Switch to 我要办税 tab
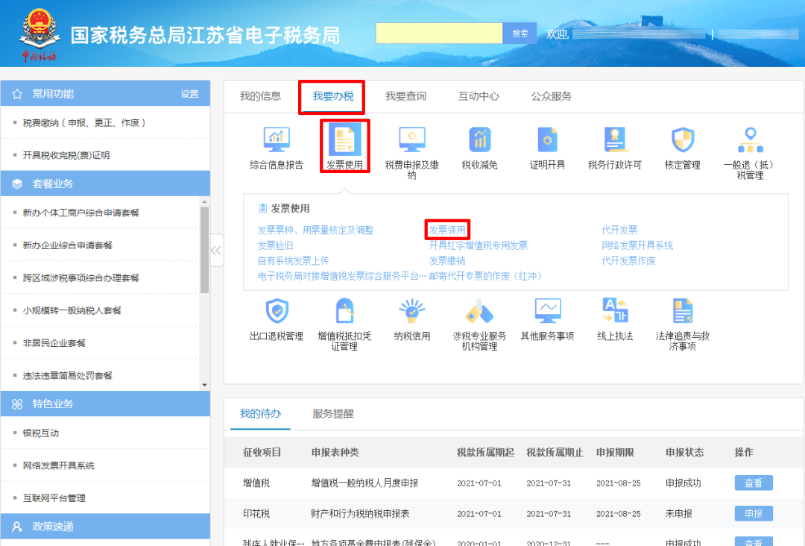Viewport: 805px width, 546px height. click(x=332, y=96)
